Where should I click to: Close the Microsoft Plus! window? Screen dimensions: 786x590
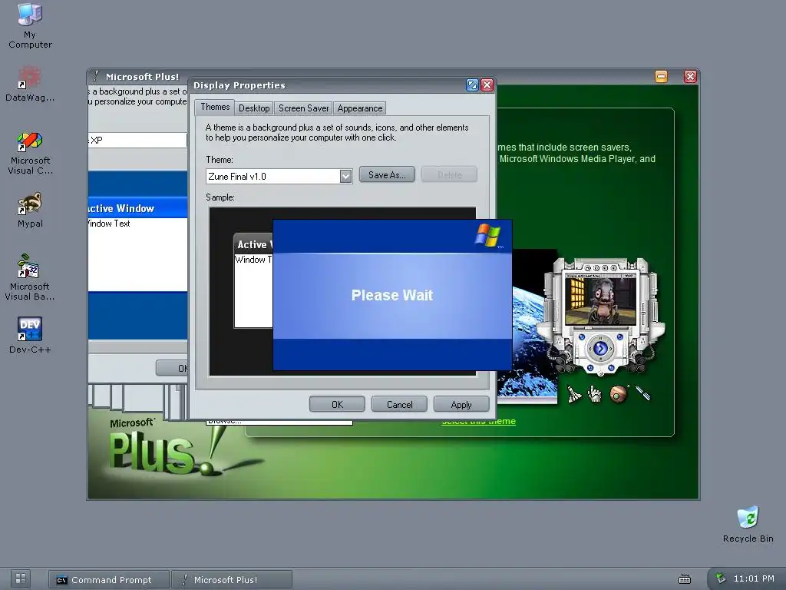point(690,76)
